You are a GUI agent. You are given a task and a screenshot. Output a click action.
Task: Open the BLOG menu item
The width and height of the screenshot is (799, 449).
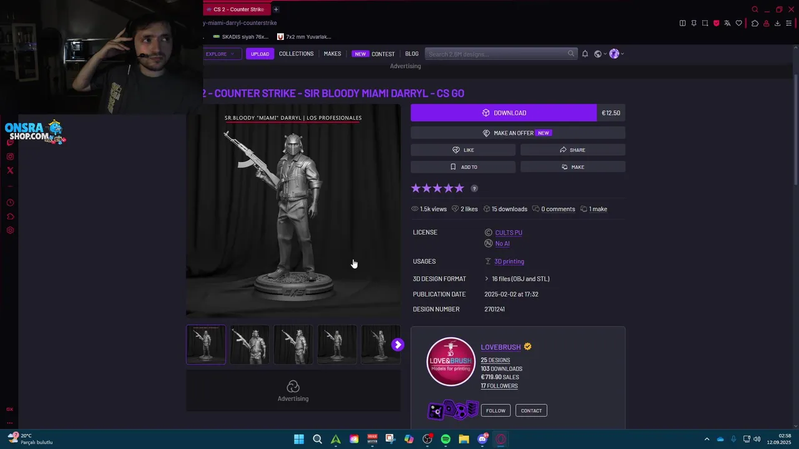click(412, 54)
